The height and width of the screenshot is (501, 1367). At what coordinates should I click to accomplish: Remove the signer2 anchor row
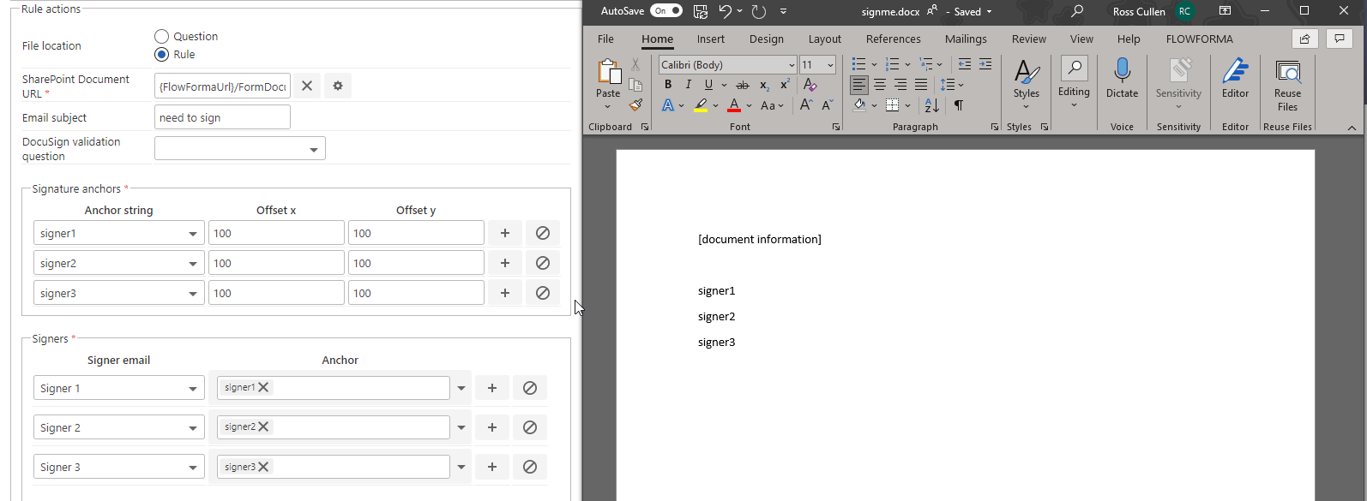coord(543,263)
